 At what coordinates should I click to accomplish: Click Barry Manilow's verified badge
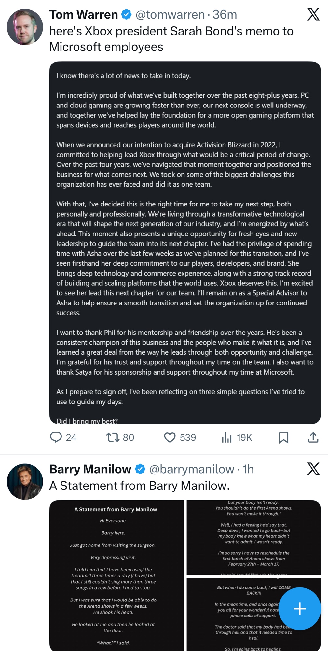pyautogui.click(x=140, y=469)
